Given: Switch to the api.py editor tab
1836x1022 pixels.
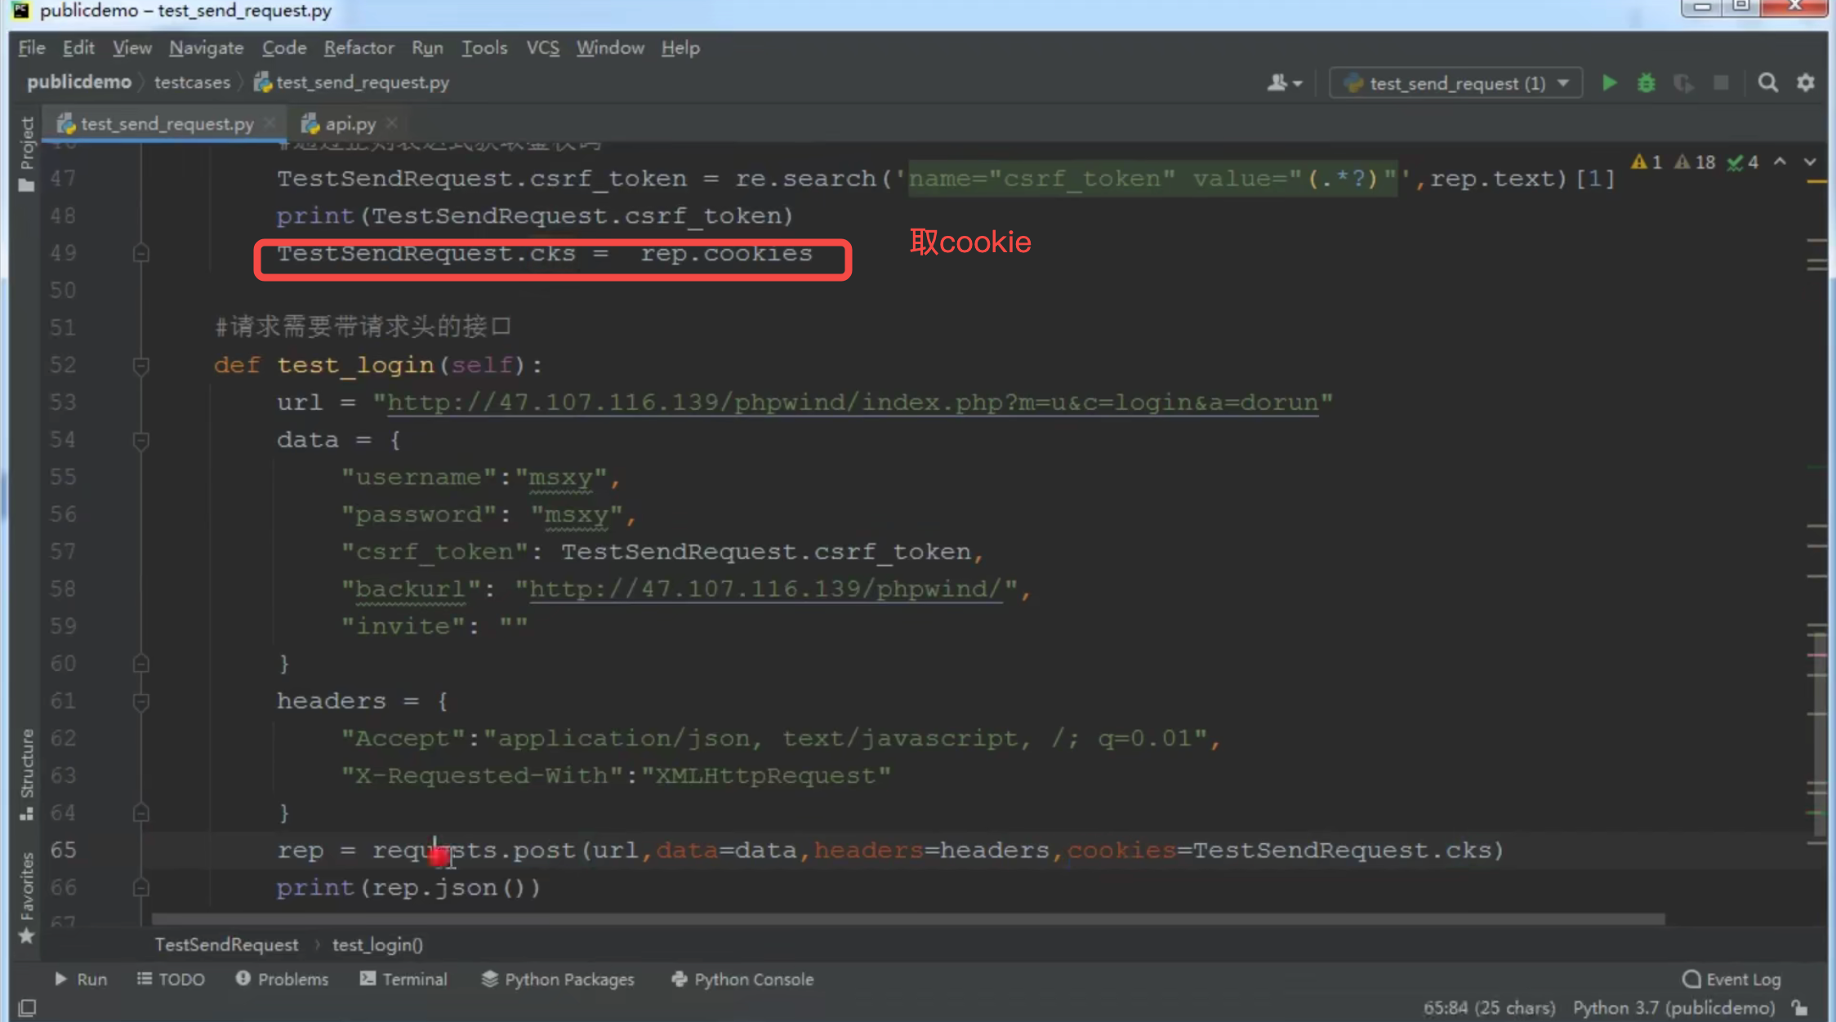Looking at the screenshot, I should [x=350, y=124].
